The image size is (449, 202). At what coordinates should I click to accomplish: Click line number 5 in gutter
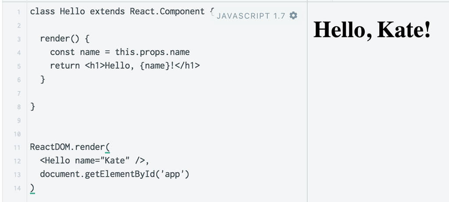click(18, 66)
